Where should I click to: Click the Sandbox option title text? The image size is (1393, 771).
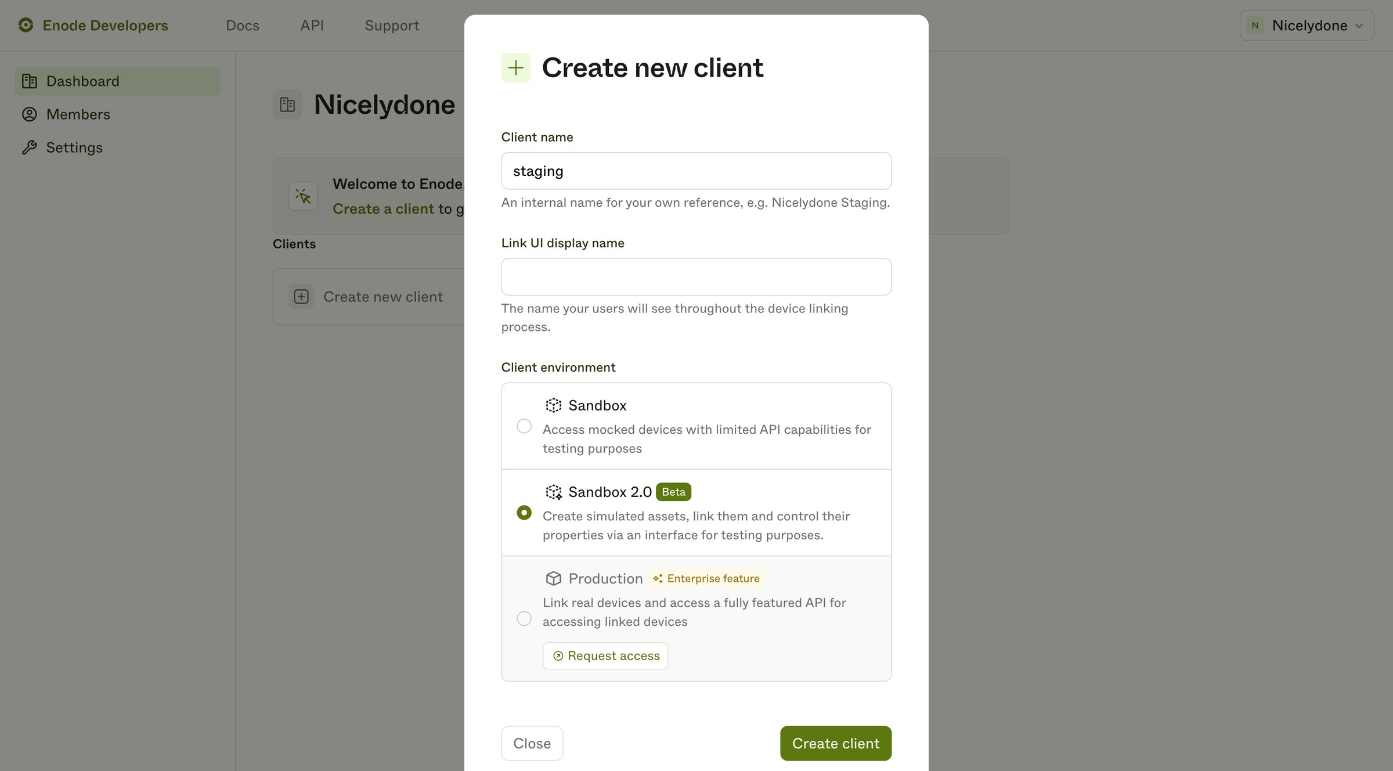(x=597, y=405)
